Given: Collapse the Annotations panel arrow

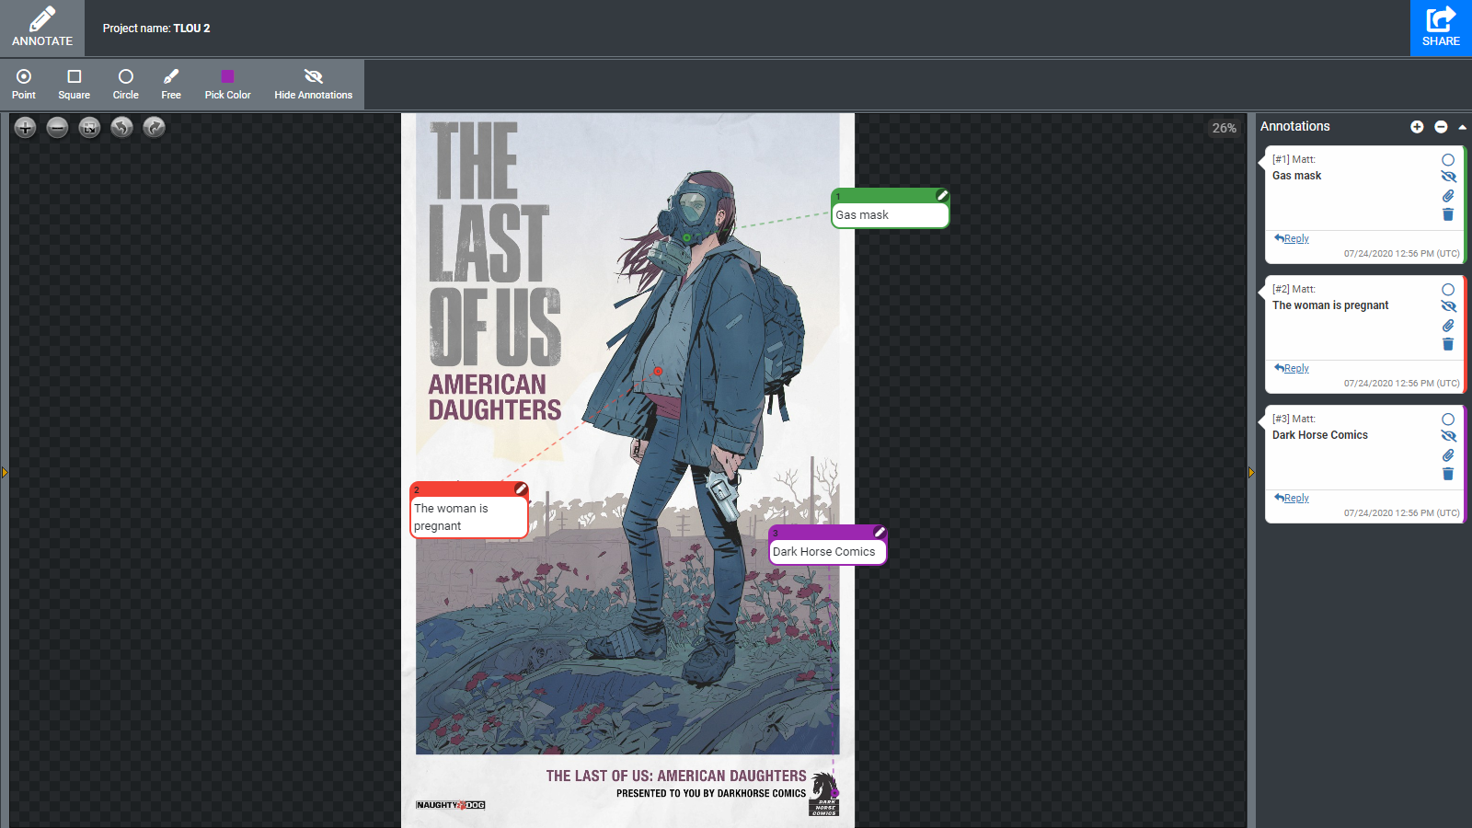Looking at the screenshot, I should pyautogui.click(x=1462, y=127).
